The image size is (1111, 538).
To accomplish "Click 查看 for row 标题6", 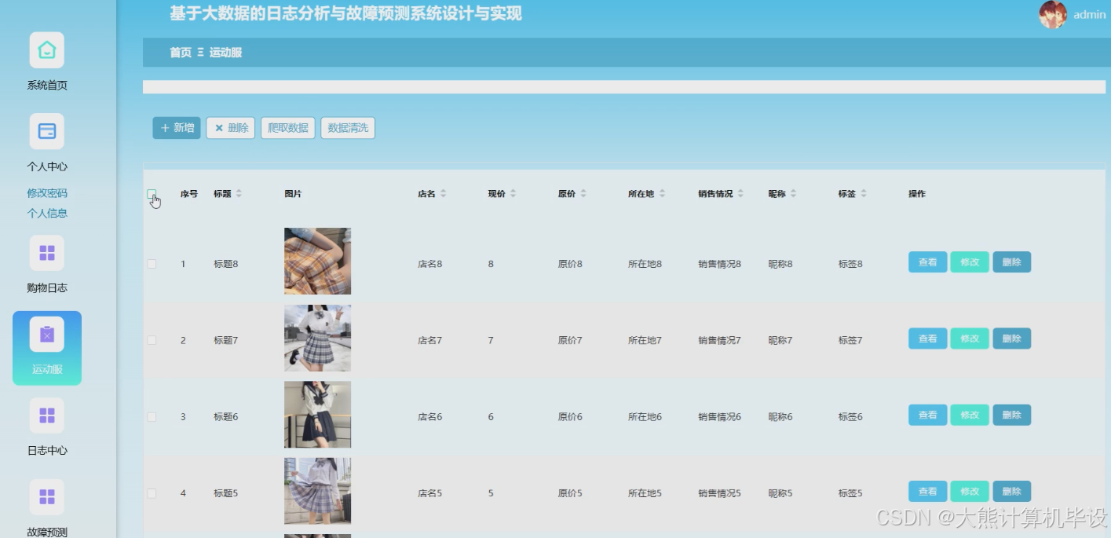I will 928,415.
